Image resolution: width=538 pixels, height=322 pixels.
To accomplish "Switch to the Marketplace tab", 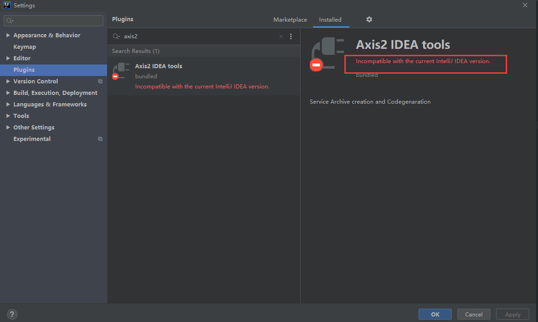I will click(x=290, y=19).
